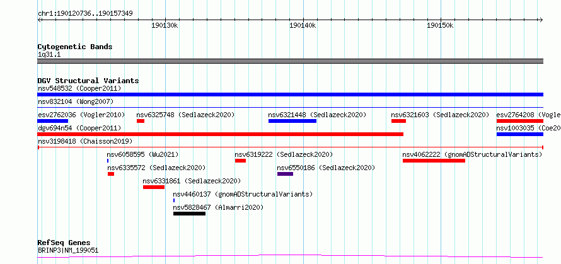The height and width of the screenshot is (264, 561).
Task: Select the nsv832104 (Wong2007) thin blue line
Action: coord(290,107)
